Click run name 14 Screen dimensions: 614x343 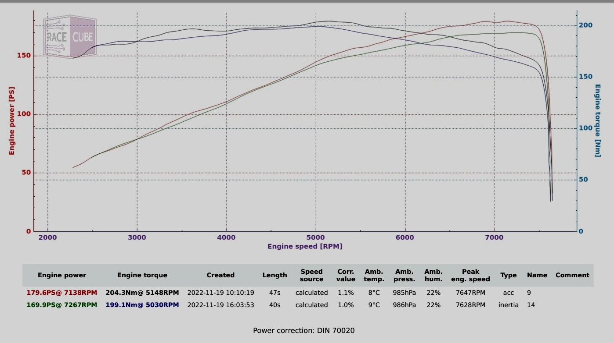tap(531, 304)
